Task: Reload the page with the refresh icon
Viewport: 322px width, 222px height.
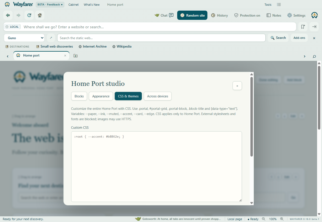Action: 29,15
